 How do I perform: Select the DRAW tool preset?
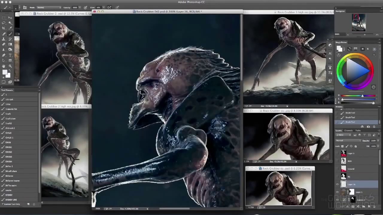point(20,142)
